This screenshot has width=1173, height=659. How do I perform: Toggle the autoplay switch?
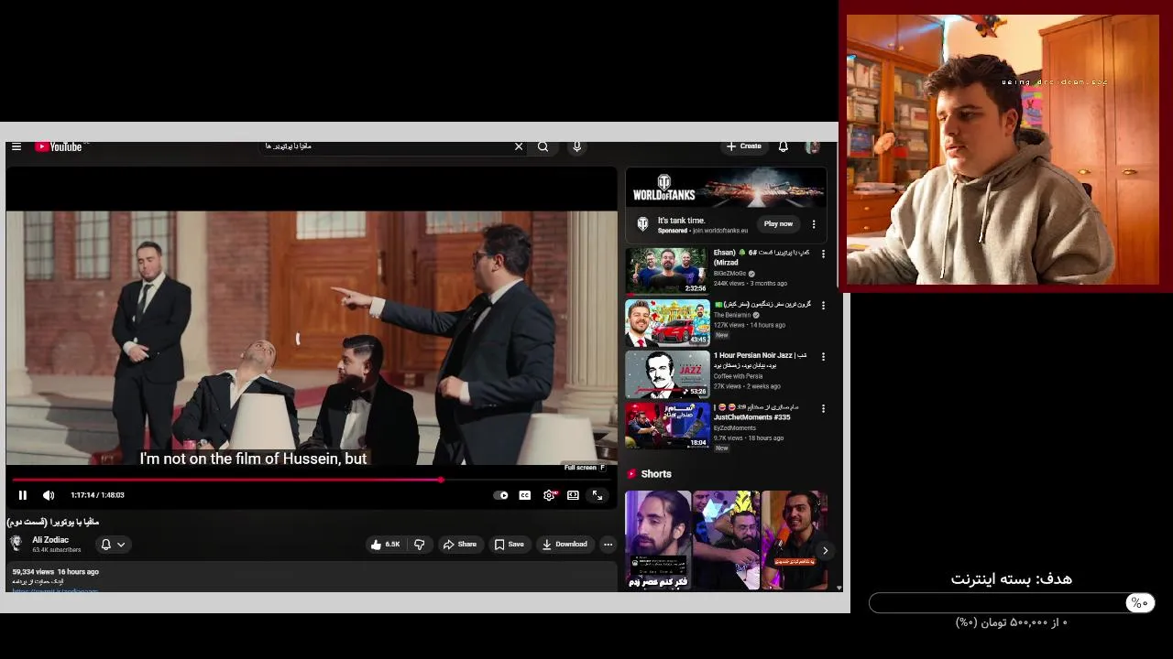500,495
